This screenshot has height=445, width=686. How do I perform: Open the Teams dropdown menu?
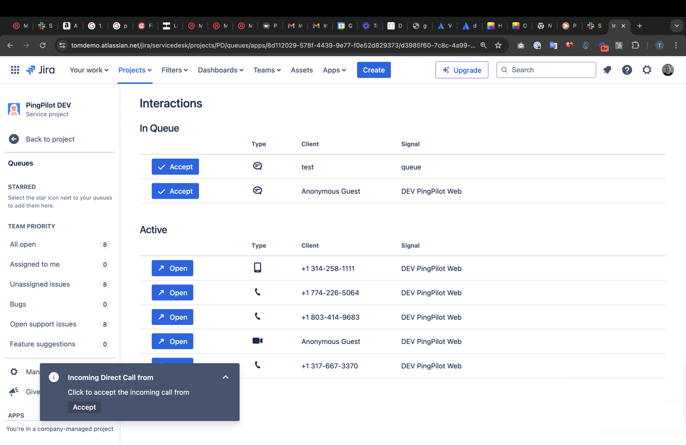(267, 70)
